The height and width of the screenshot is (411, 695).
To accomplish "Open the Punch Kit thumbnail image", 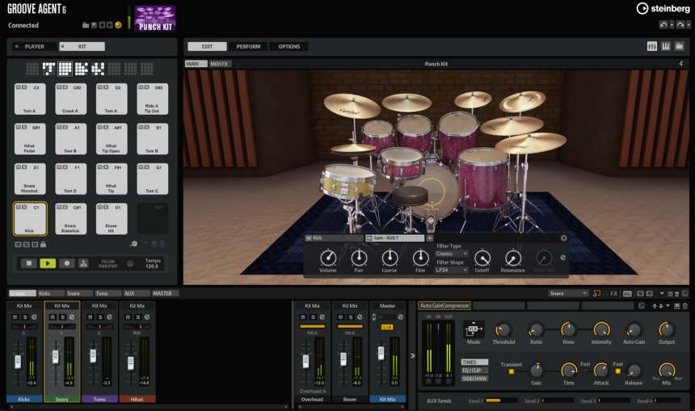I will (155, 19).
